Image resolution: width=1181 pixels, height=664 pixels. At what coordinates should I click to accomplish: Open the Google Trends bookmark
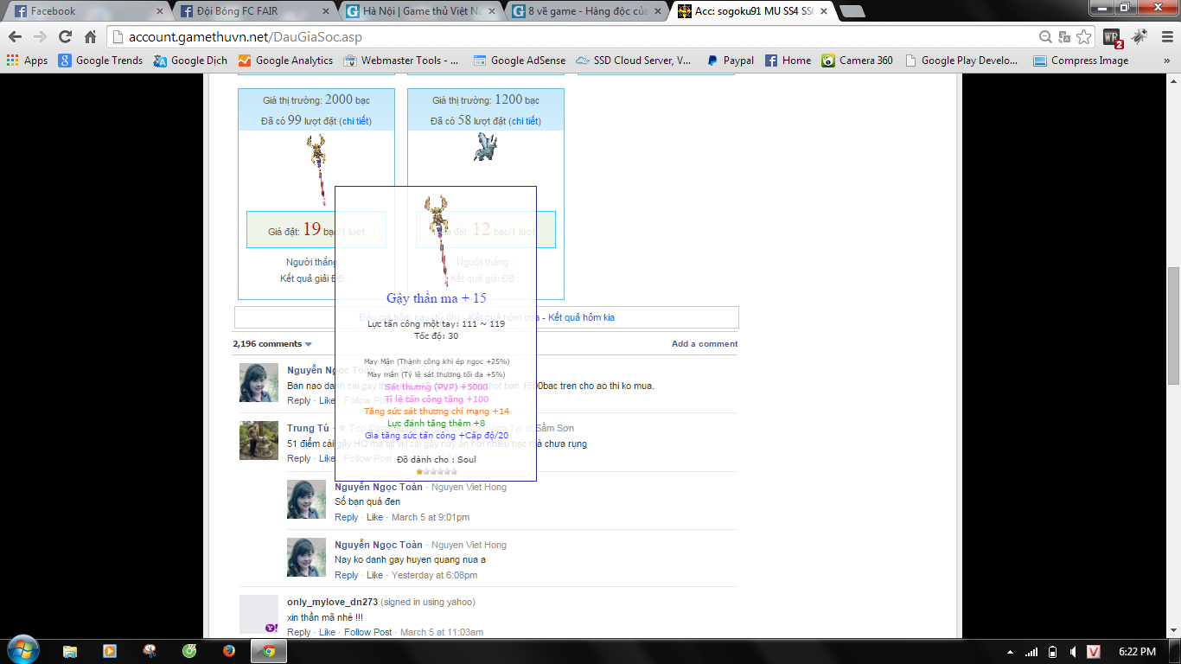pos(100,61)
